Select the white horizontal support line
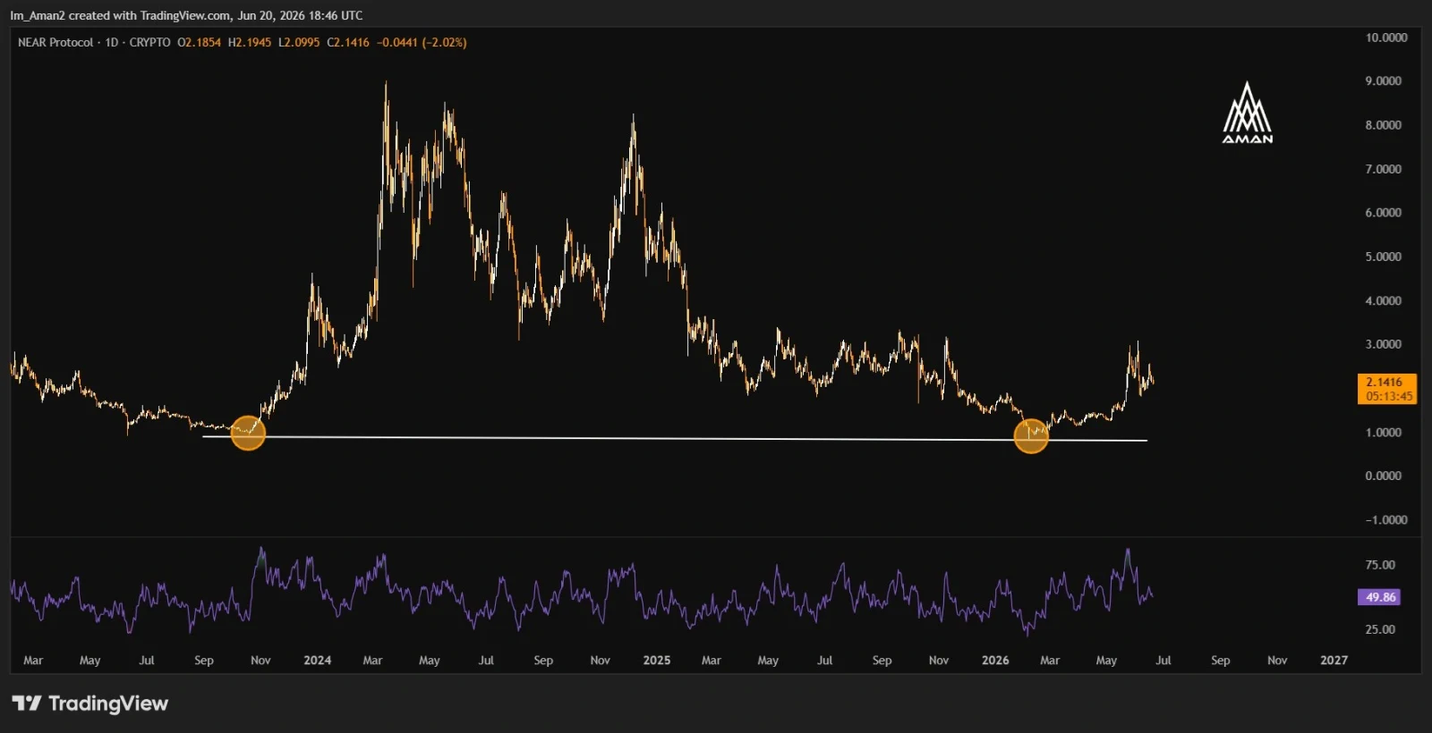The width and height of the screenshot is (1432, 733). 675,438
